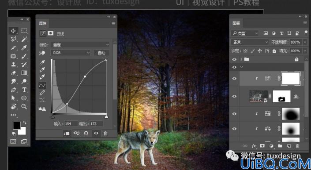Image resolution: width=311 pixels, height=170 pixels.
Task: Select the Magic Wand tool
Action: (x=24, y=39)
